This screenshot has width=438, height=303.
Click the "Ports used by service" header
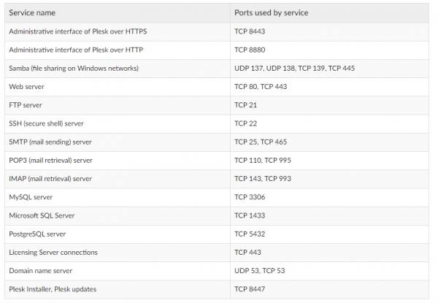(x=269, y=12)
